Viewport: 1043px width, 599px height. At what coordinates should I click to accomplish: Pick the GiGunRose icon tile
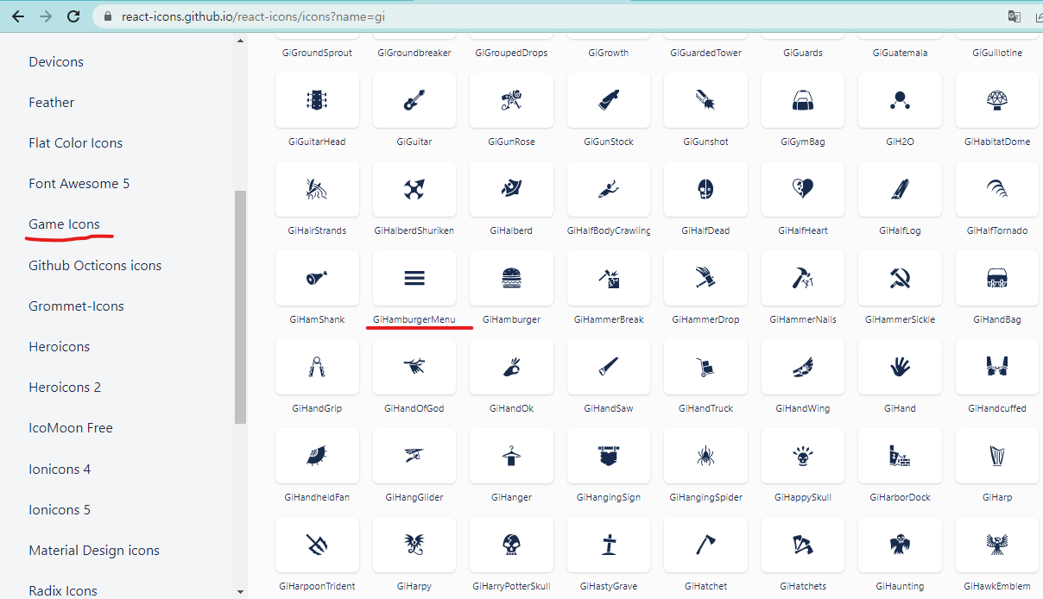511,100
